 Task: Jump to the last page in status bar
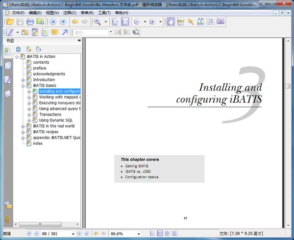87,234
